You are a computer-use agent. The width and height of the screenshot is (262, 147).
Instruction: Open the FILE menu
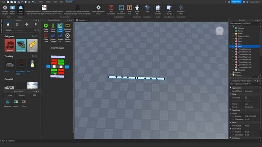3,2
